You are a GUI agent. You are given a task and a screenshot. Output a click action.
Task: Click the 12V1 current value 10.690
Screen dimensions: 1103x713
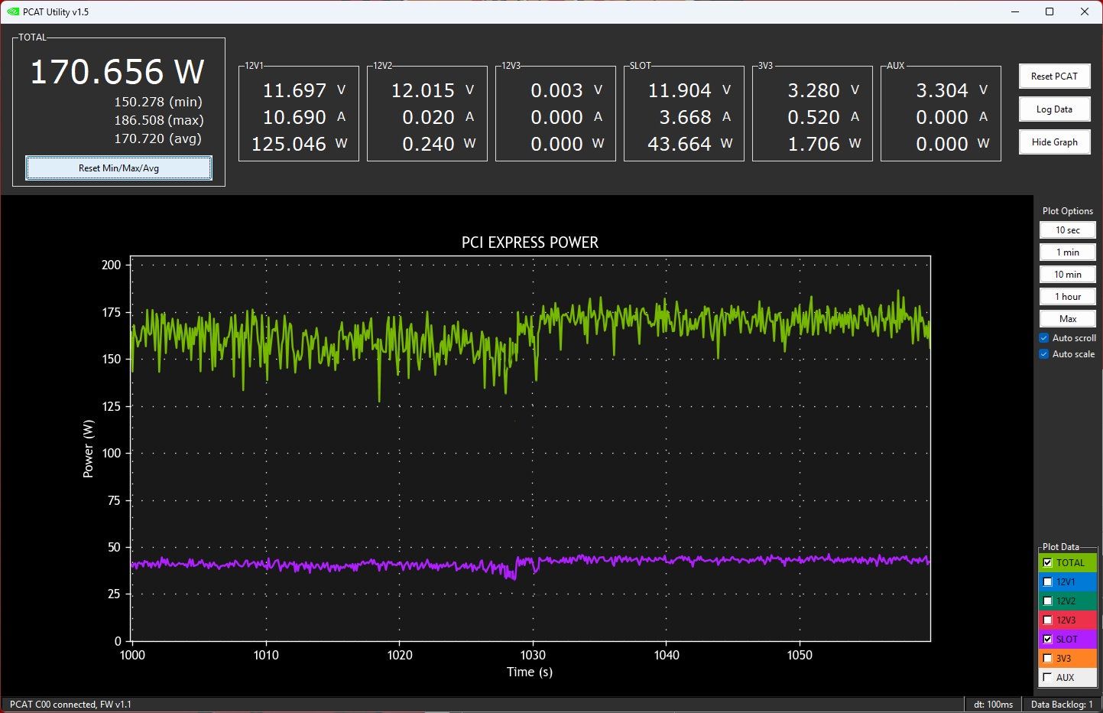pos(294,117)
